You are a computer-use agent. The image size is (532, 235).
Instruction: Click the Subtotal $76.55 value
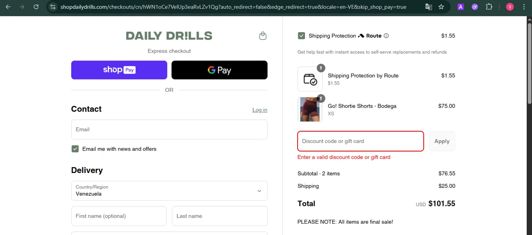tap(447, 174)
